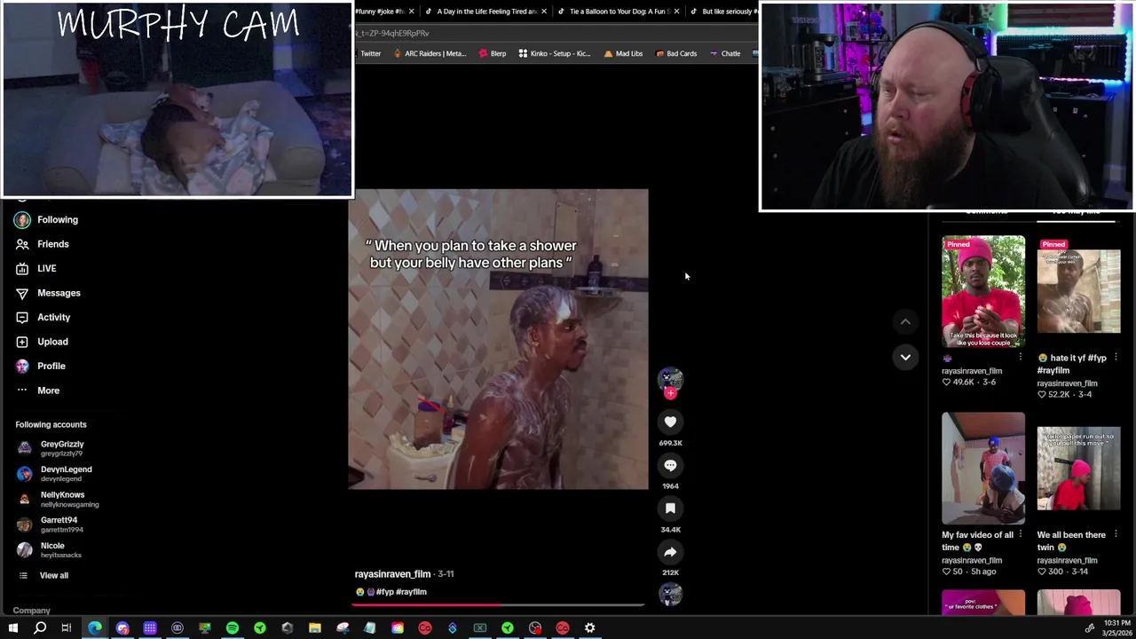Viewport: 1136px width, 639px height.
Task: Open the Kinko - Setup bookmark
Action: (x=554, y=53)
